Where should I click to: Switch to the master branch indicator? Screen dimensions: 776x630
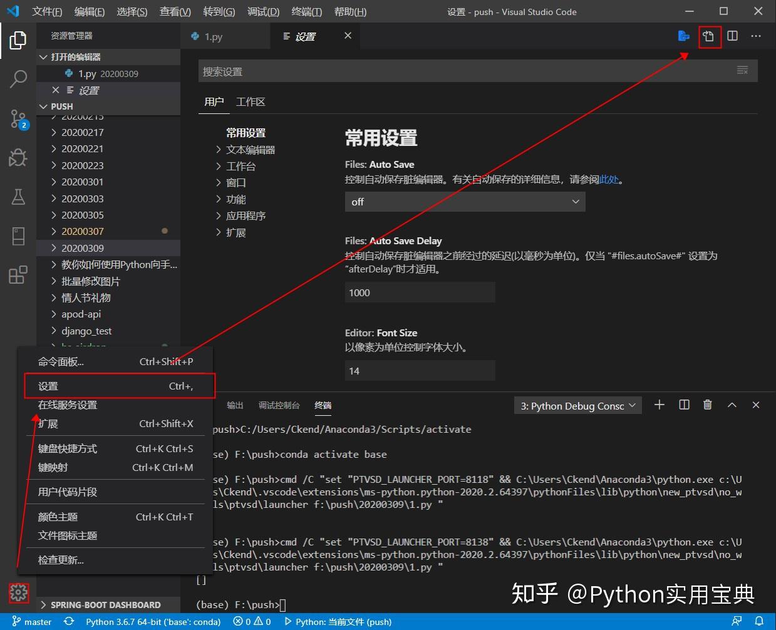31,621
